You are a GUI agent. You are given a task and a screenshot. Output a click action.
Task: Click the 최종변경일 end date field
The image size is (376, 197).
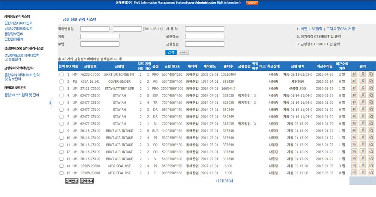click(127, 29)
